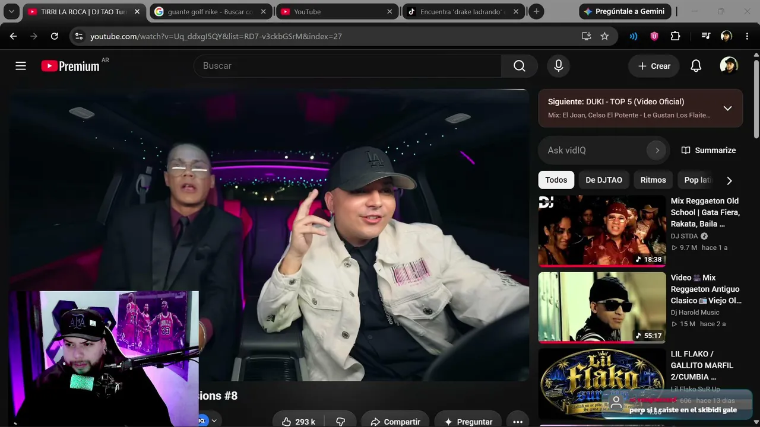
Task: Click the Preguntar button
Action: pos(468,422)
